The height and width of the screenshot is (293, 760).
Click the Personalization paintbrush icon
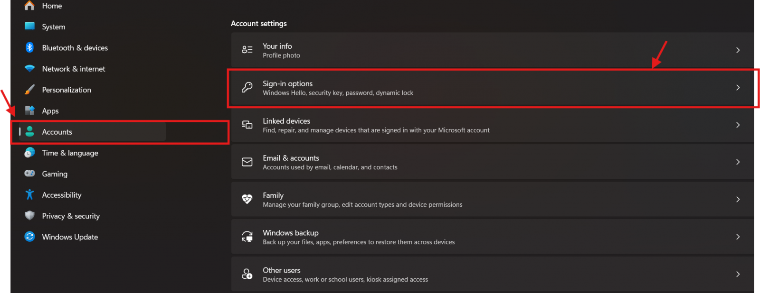coord(29,90)
